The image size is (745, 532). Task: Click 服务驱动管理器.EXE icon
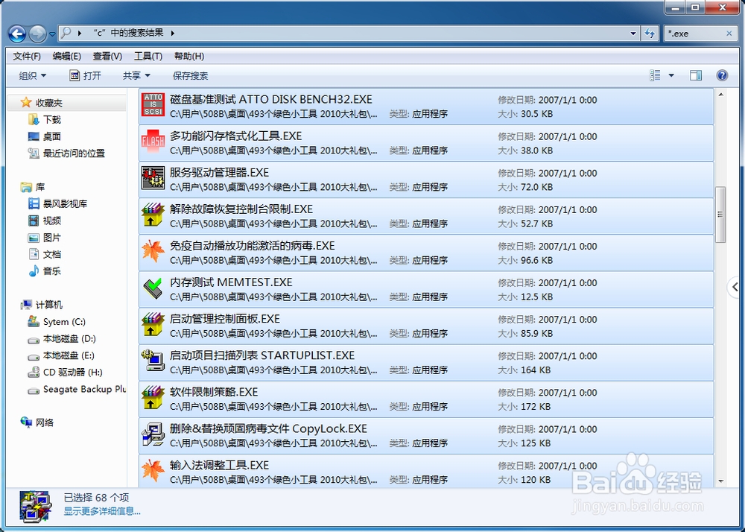pyautogui.click(x=153, y=177)
